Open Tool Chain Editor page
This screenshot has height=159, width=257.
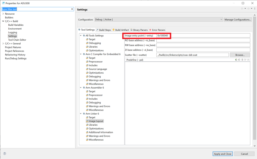pos(17,40)
